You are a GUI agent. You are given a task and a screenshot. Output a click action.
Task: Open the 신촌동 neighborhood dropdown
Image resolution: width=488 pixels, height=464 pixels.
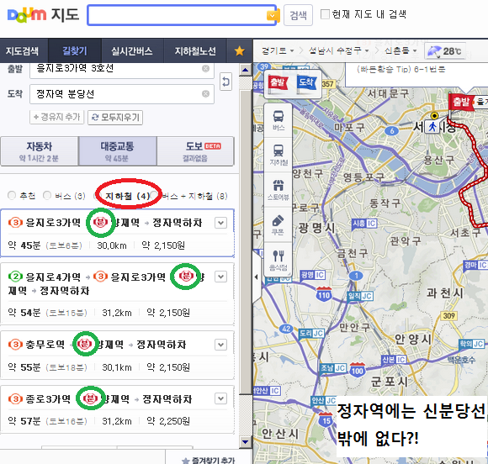click(400, 50)
